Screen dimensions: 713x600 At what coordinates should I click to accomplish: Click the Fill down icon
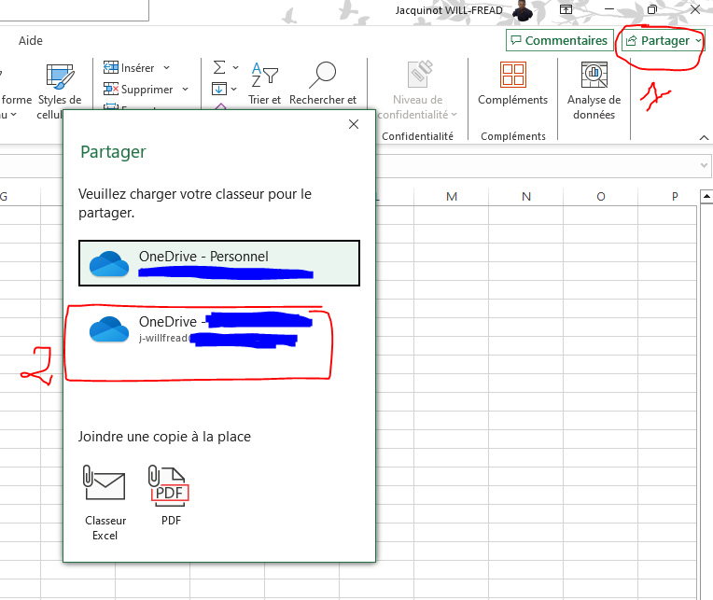(218, 89)
